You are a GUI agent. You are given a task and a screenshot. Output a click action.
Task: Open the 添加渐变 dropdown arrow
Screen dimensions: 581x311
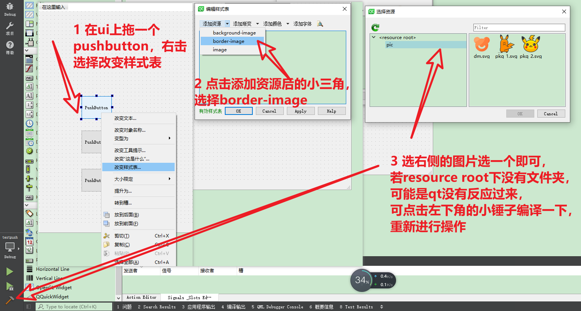click(257, 23)
